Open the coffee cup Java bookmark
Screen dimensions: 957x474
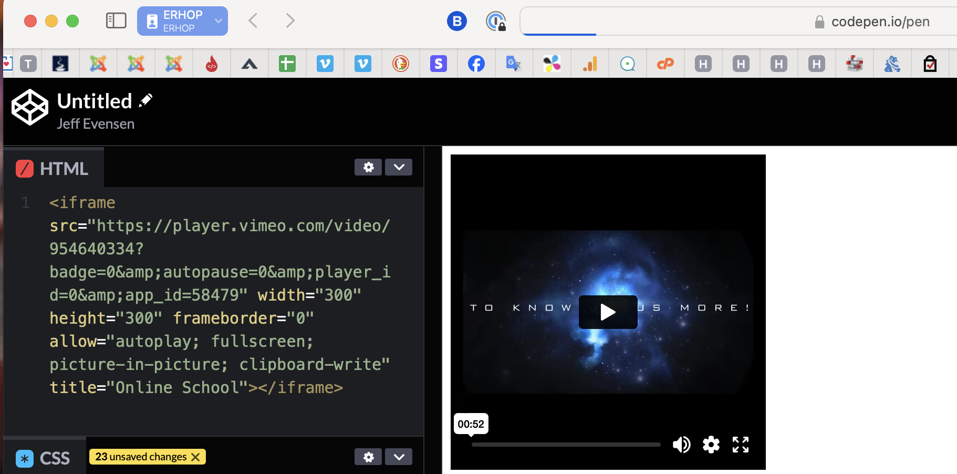60,64
